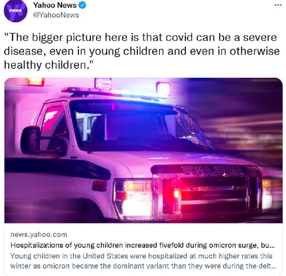Screen dimensions: 286x276
Task: Click the red light at image top-left
Action: [35, 82]
